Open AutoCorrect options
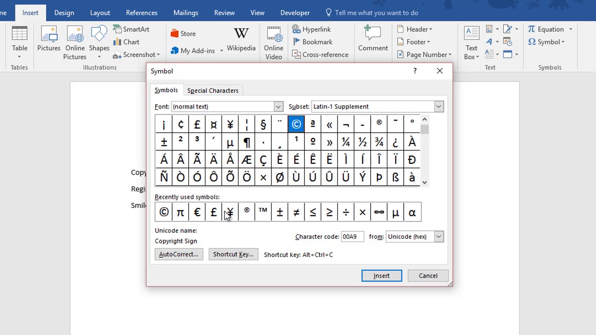The width and height of the screenshot is (596, 335). point(179,254)
